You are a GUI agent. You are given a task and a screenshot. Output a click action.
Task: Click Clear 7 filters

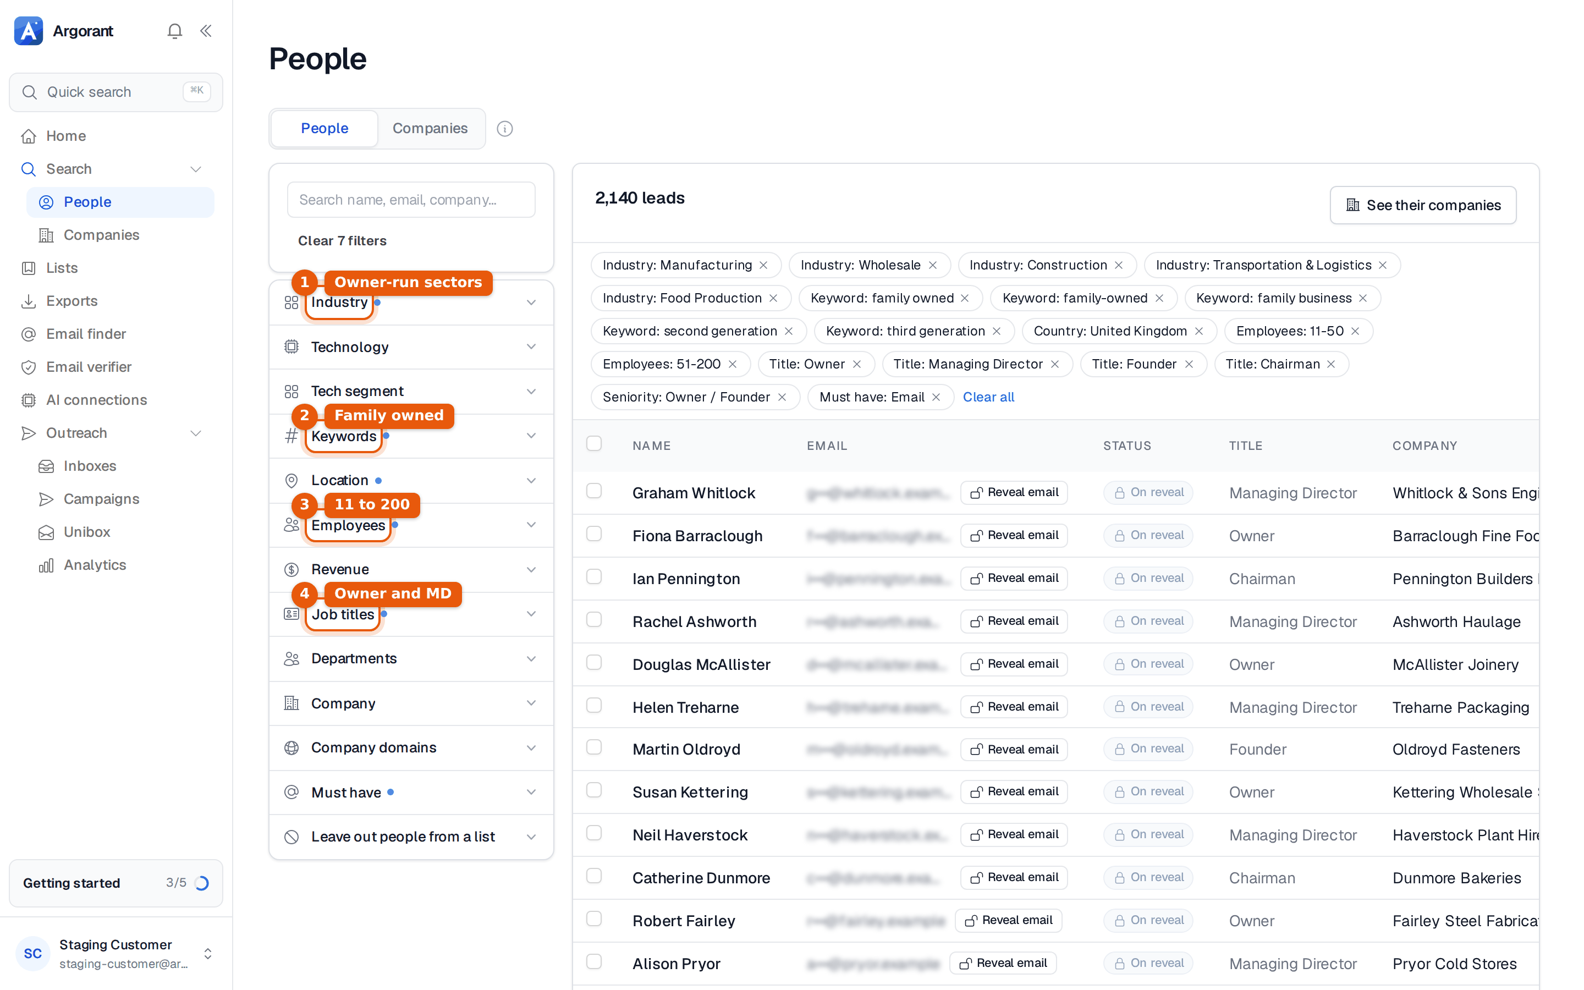point(342,241)
